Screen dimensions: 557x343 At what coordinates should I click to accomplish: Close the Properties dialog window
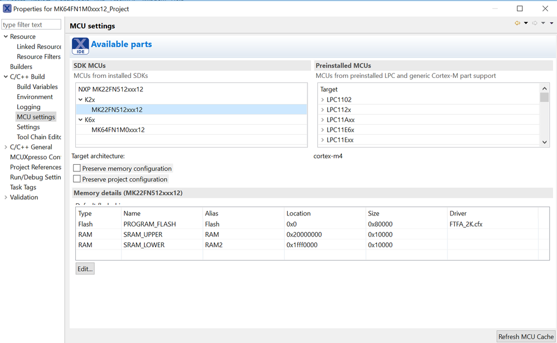545,9
